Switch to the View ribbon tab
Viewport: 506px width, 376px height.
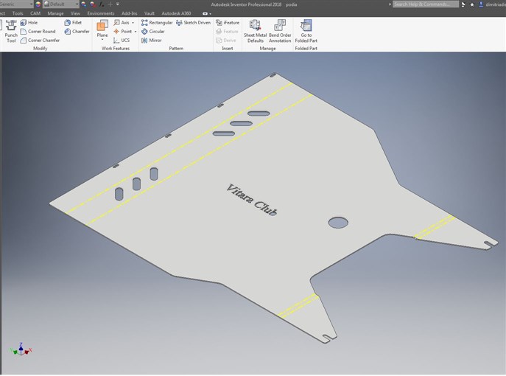(75, 13)
